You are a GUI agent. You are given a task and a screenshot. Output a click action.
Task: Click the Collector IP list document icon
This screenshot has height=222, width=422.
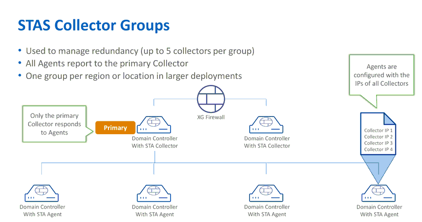click(378, 134)
